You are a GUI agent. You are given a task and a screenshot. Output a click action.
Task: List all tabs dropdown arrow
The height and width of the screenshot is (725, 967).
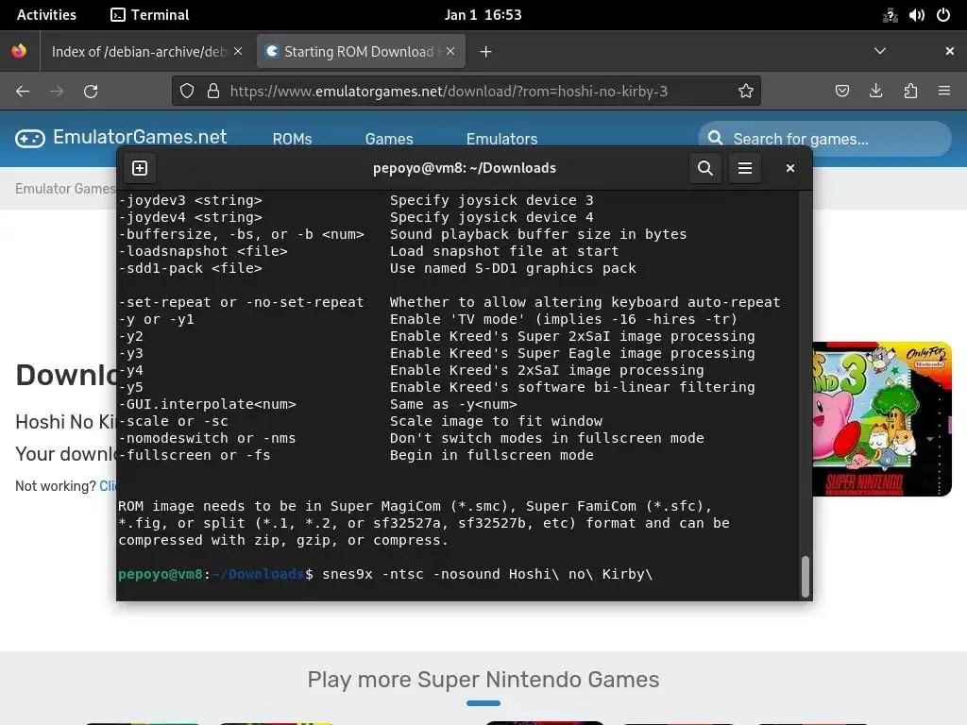click(880, 51)
